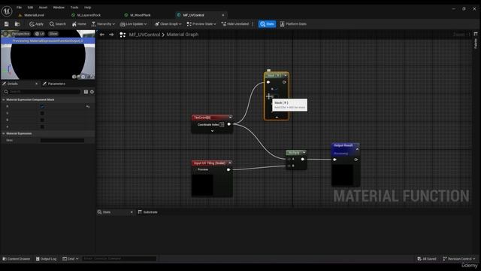This screenshot has height=271, width=481.
Task: Click the Input UV Tiling Preview pin
Action: (228, 169)
